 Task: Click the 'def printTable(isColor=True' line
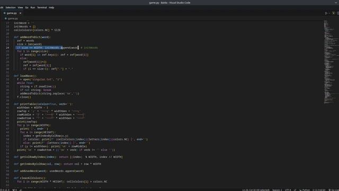click(x=43, y=104)
